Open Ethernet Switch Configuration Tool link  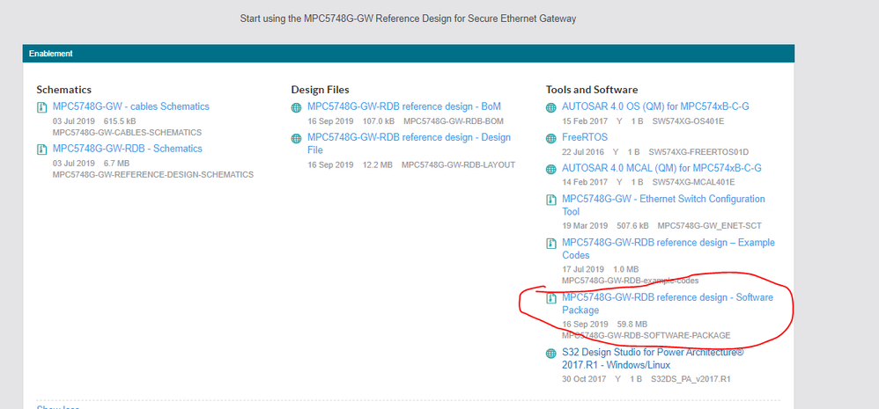(x=663, y=205)
